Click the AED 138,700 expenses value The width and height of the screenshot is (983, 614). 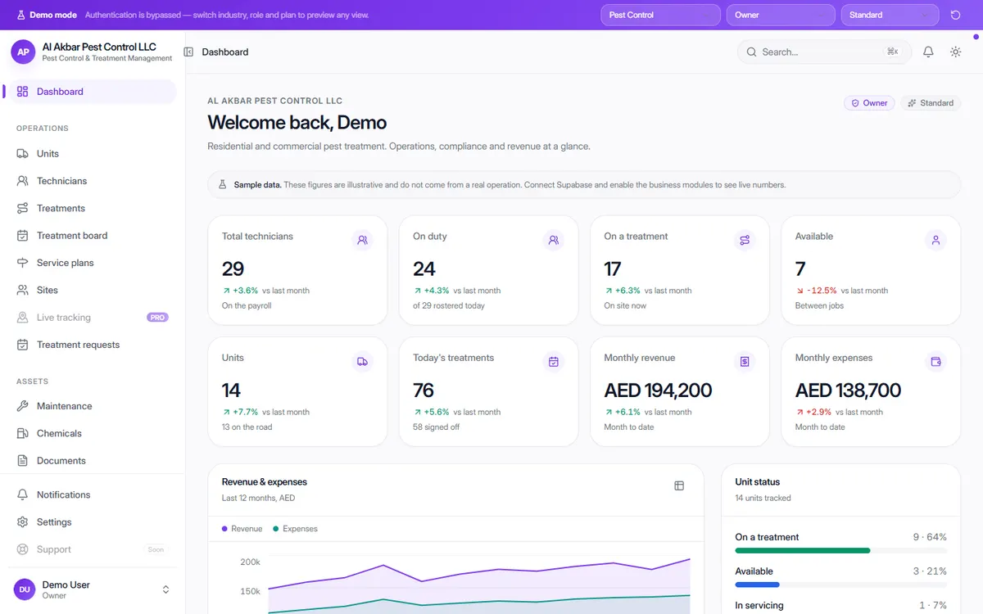tap(848, 391)
